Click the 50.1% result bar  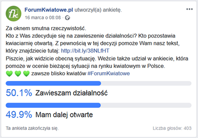99,83
